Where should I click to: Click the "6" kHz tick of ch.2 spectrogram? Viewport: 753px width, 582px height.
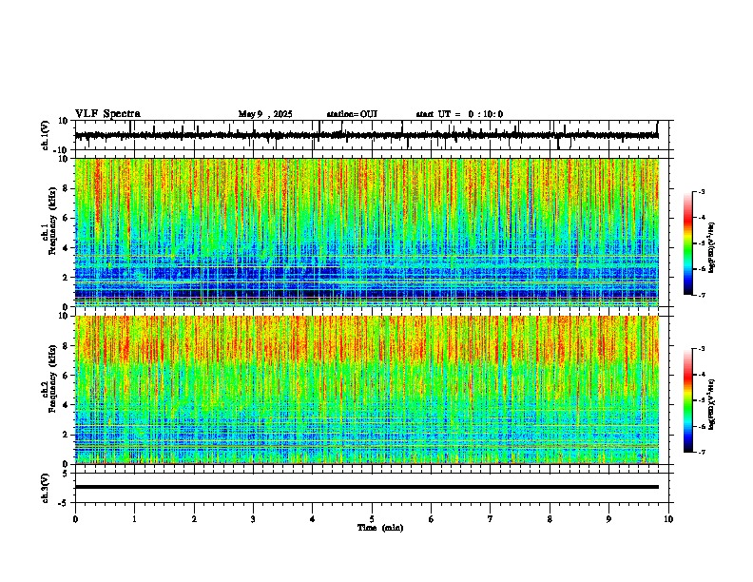tap(67, 376)
